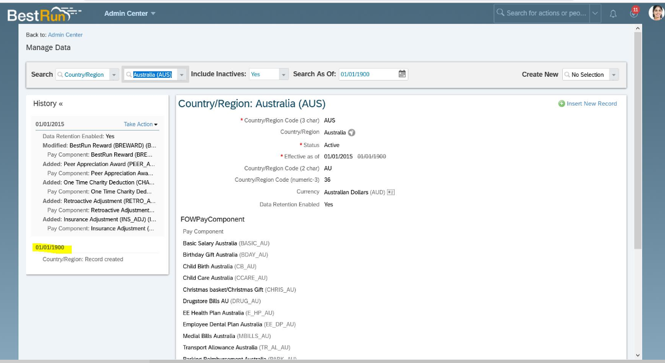The height and width of the screenshot is (363, 665).
Task: Click the scrollbar down arrow
Action: click(x=638, y=355)
